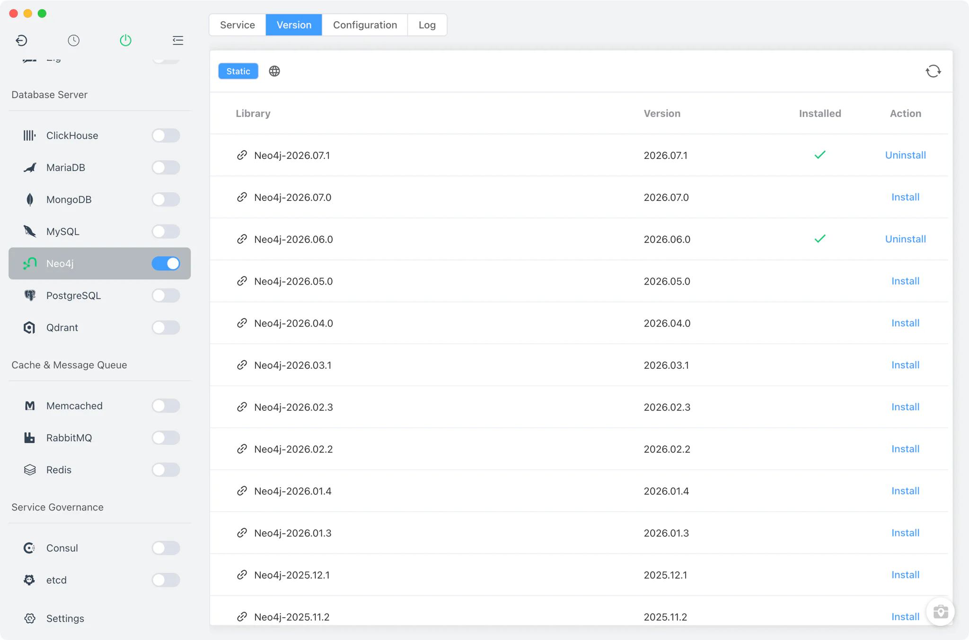Install Neo4j-2026.02.3

pos(905,407)
